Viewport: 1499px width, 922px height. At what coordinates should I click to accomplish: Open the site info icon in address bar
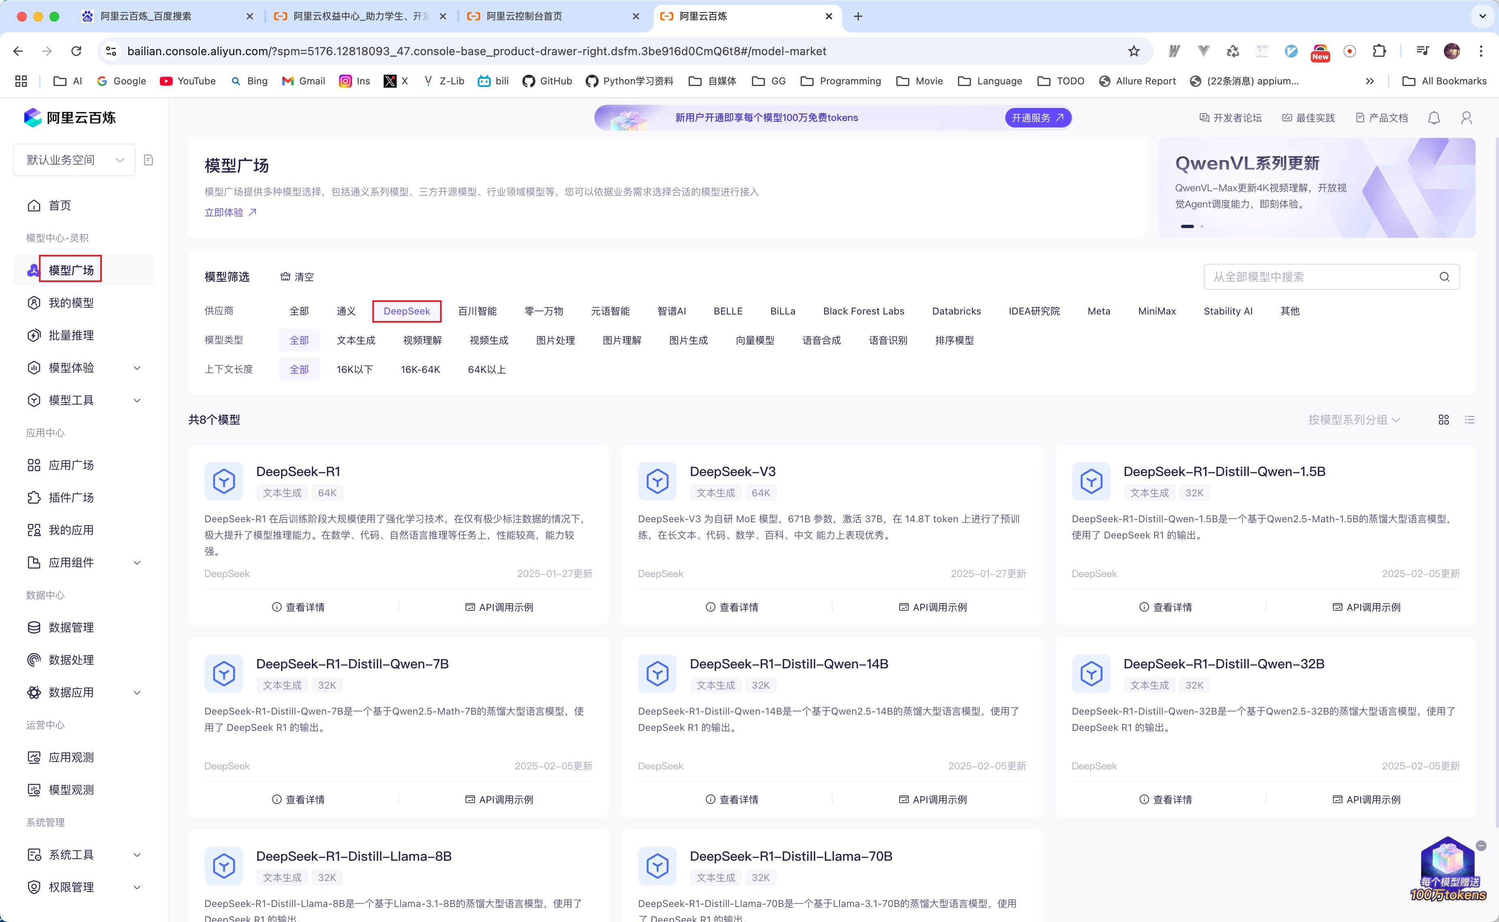click(112, 51)
